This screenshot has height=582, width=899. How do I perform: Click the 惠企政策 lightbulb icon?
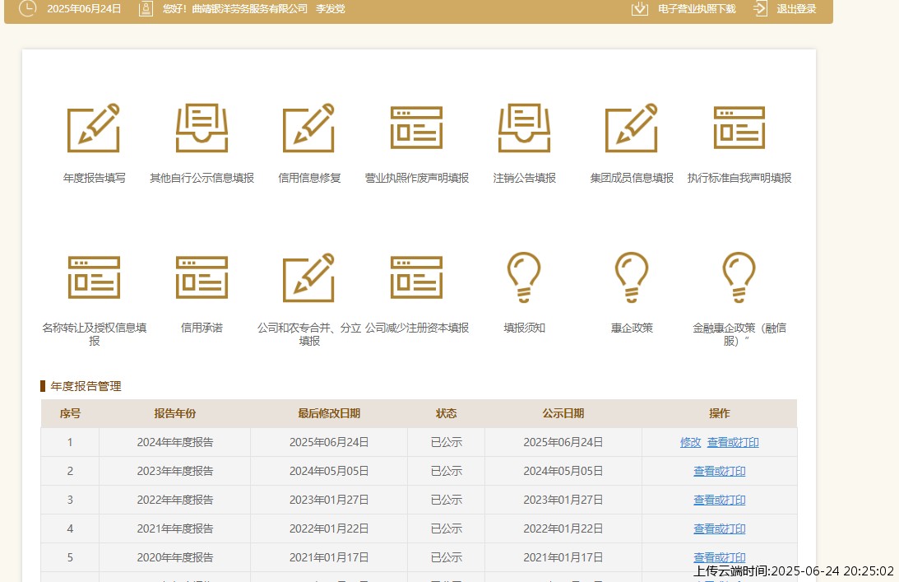pos(631,277)
